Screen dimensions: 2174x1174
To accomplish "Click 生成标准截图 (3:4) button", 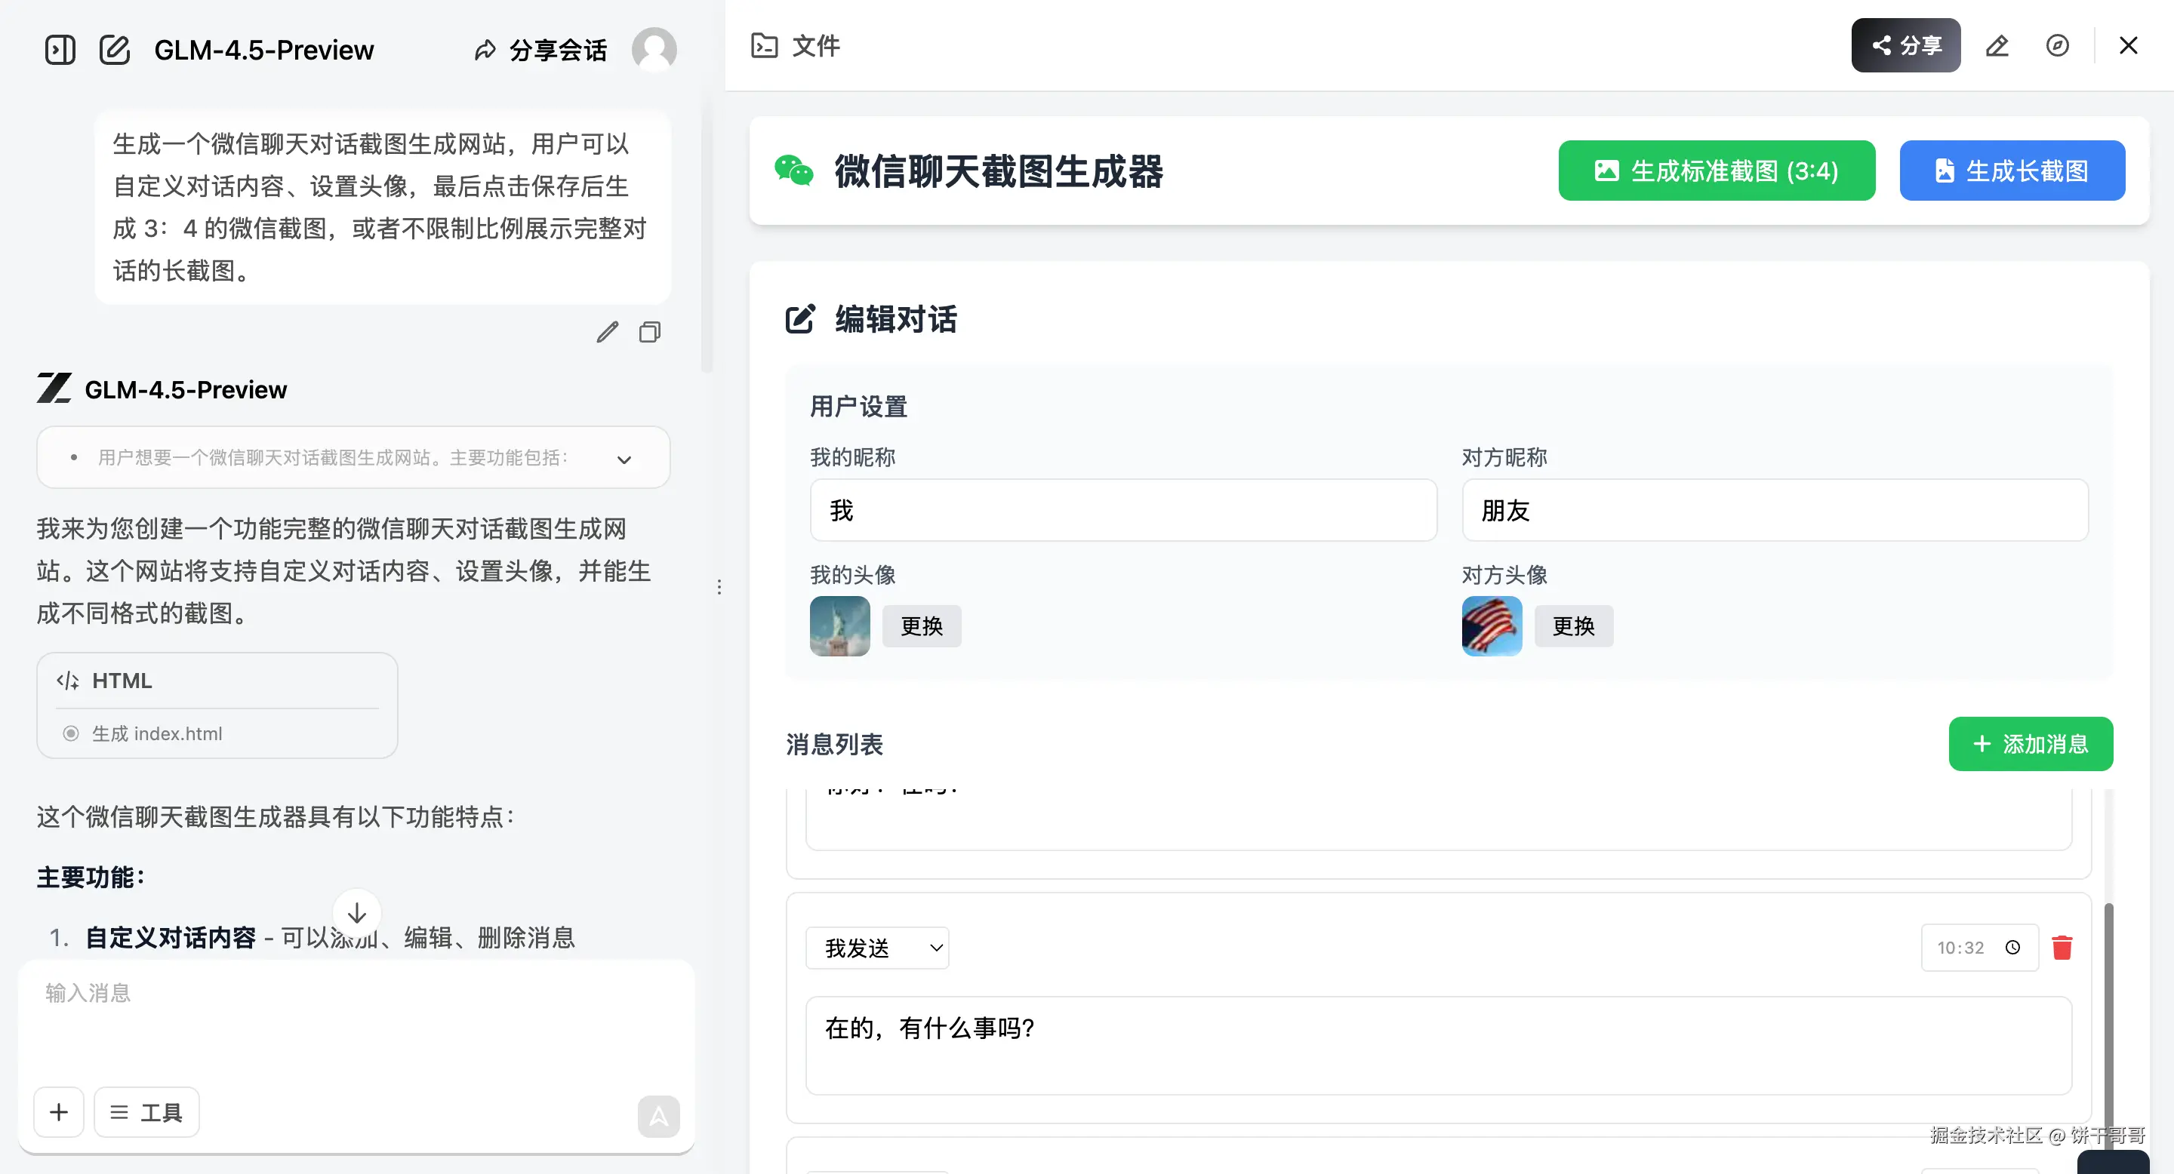I will click(1717, 171).
